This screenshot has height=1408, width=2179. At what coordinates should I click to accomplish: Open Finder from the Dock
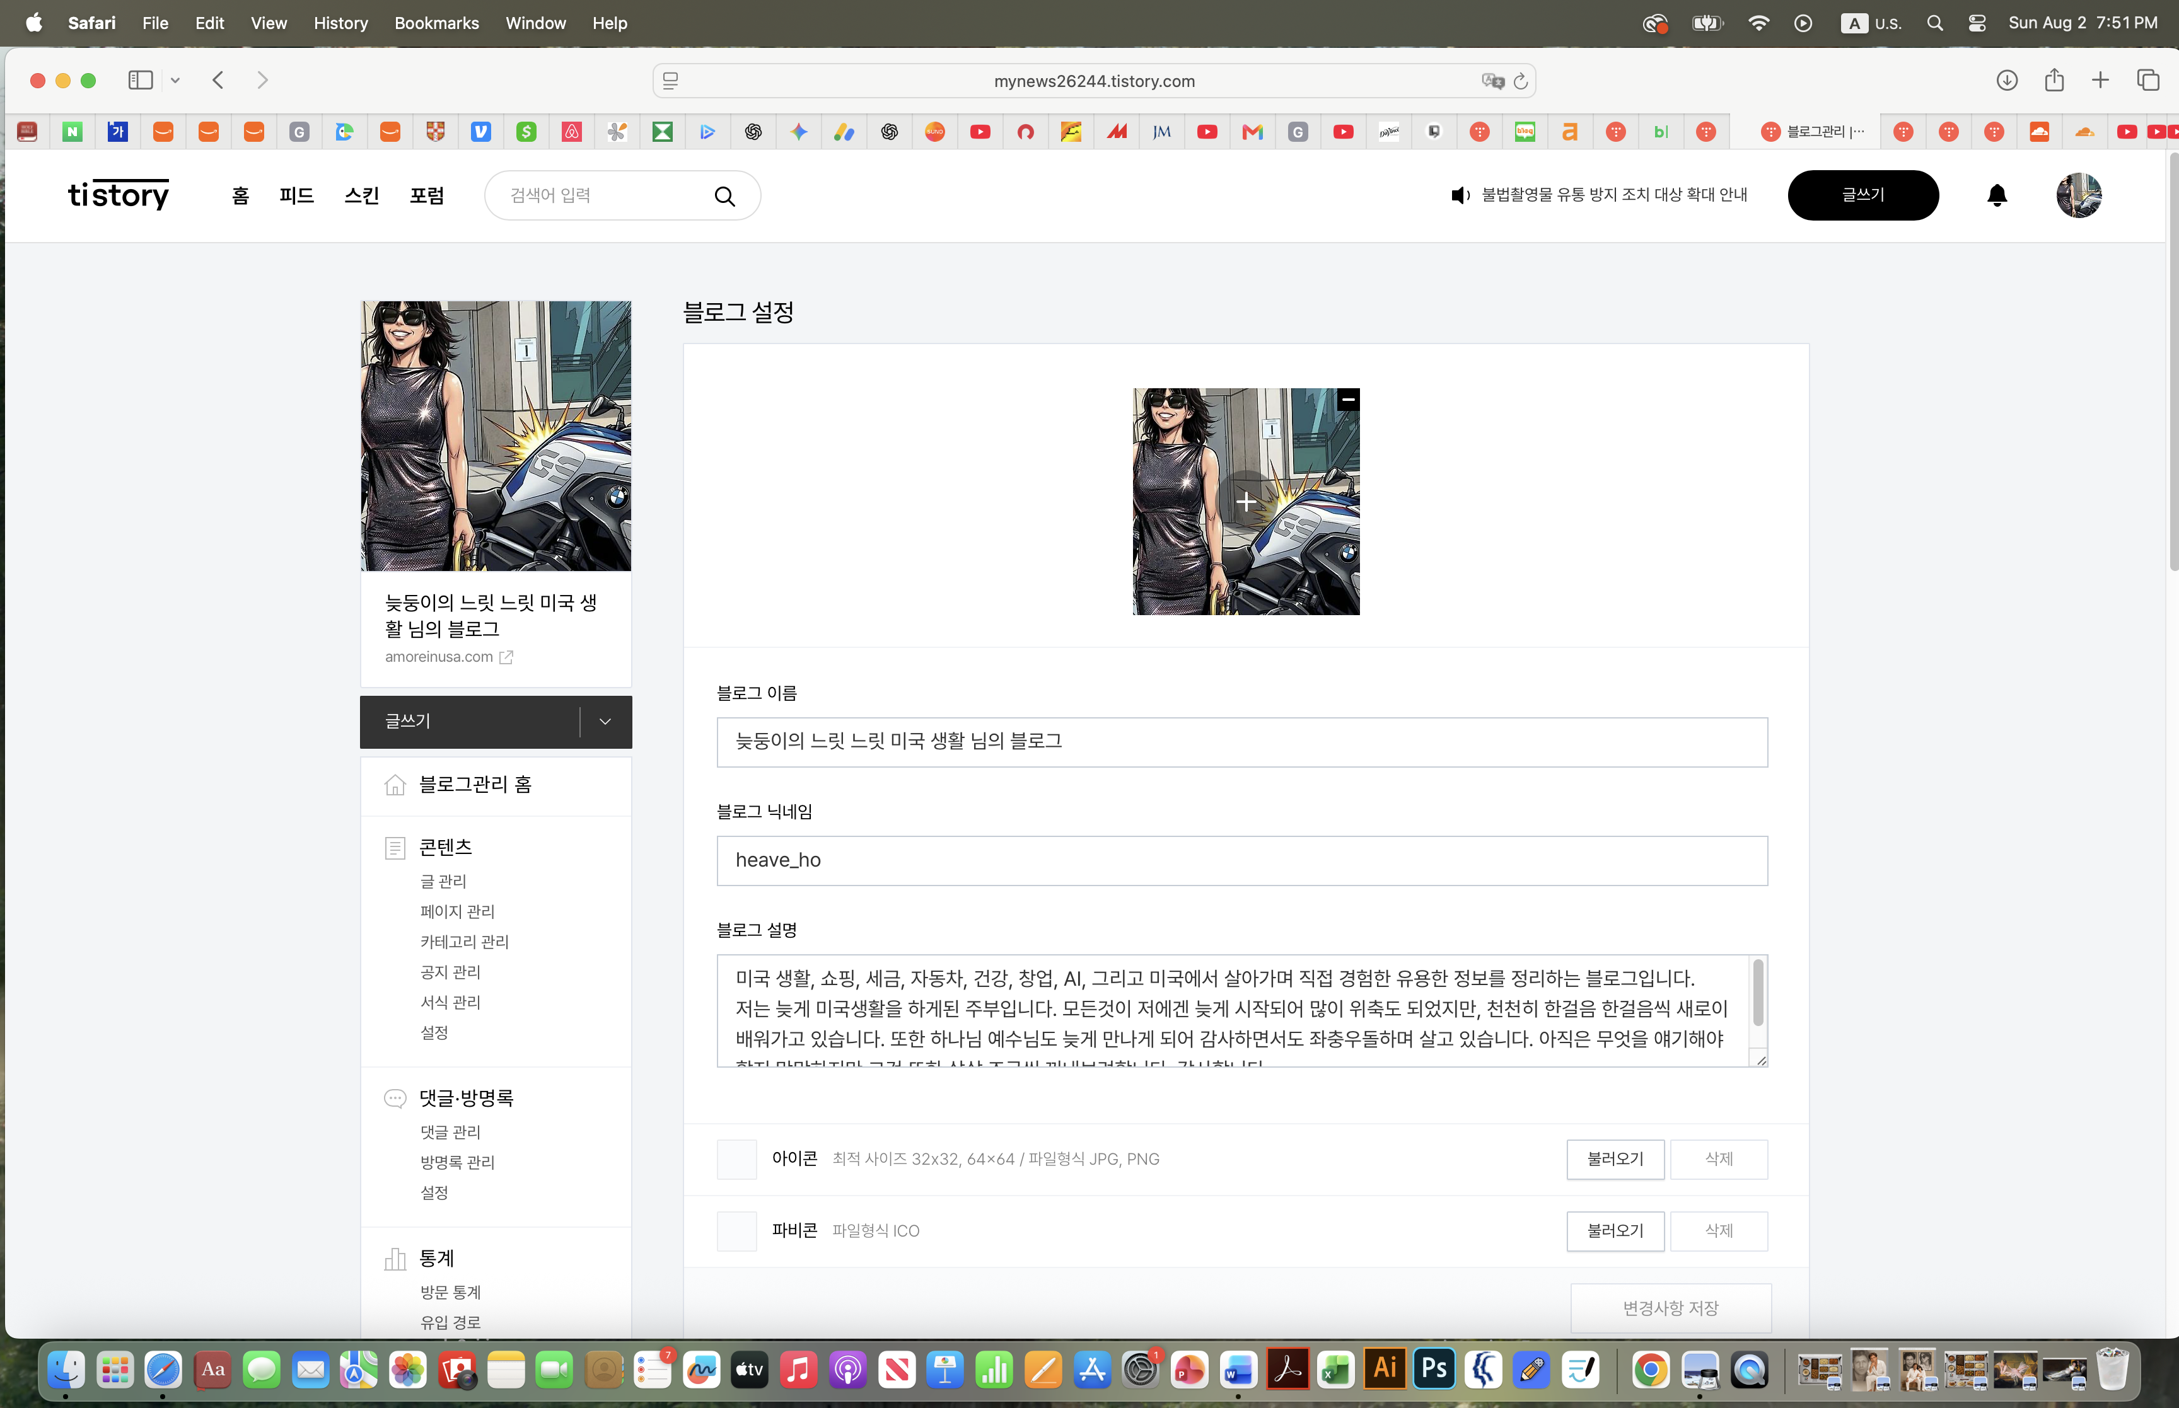coord(66,1371)
